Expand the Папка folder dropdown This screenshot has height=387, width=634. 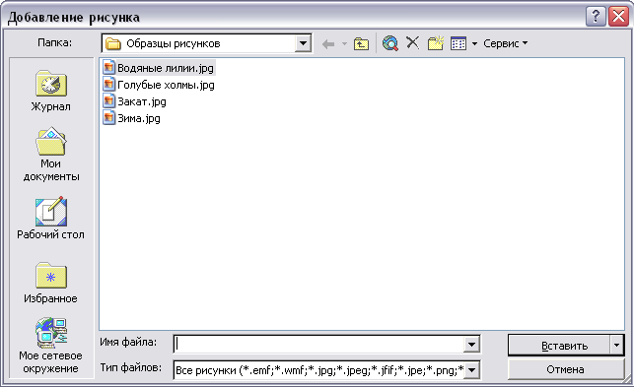tap(303, 43)
